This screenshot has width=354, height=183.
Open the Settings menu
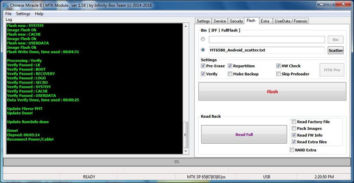pyautogui.click(x=23, y=14)
